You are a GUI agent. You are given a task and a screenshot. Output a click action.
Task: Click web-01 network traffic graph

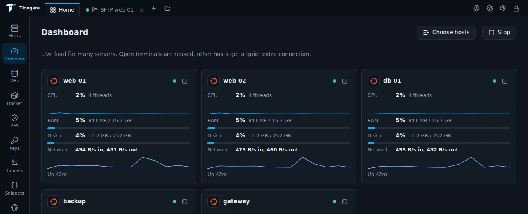click(x=119, y=163)
